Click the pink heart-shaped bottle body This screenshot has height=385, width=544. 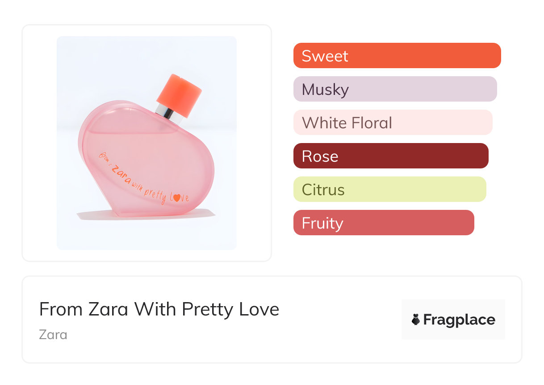pos(147,152)
